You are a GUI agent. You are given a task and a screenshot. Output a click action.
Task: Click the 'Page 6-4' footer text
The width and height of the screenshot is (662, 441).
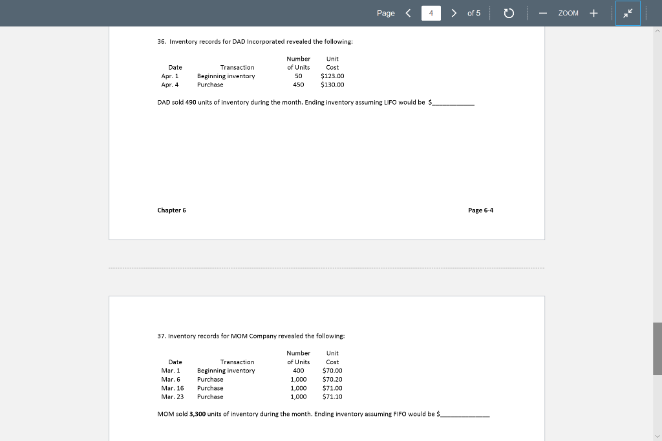pyautogui.click(x=481, y=210)
